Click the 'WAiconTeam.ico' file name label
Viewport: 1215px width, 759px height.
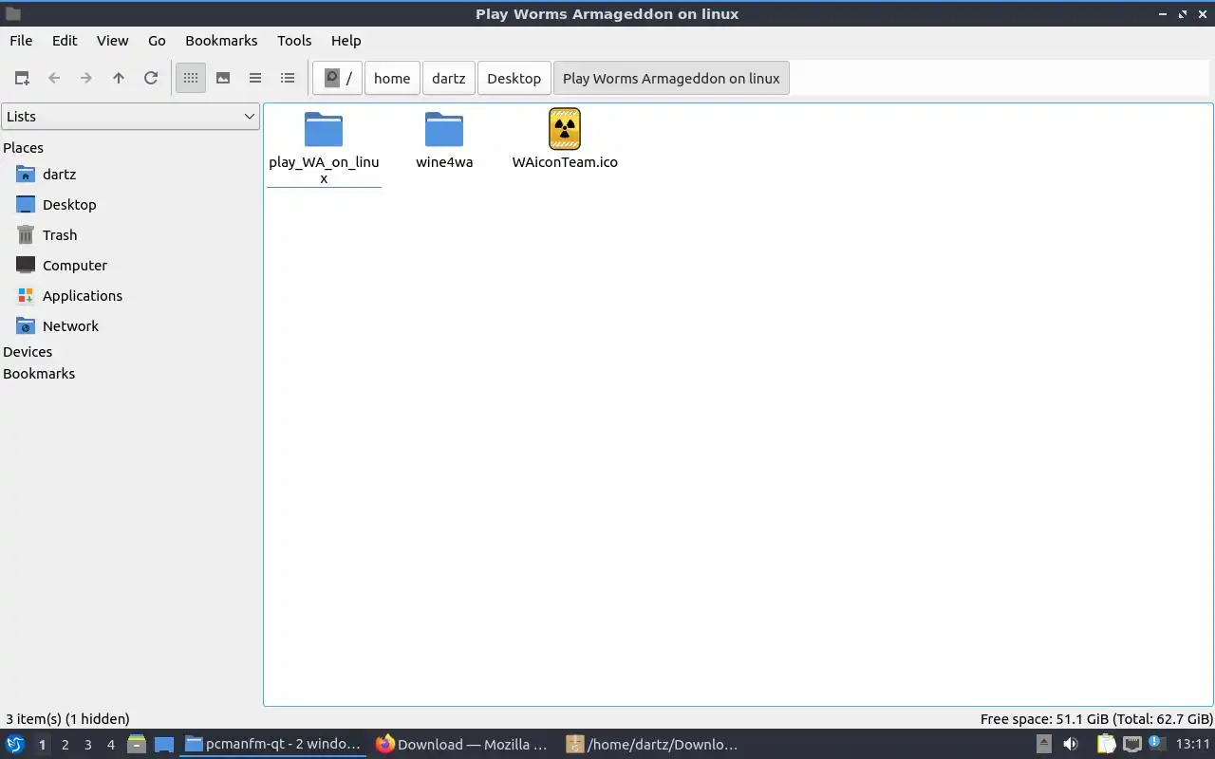565,162
